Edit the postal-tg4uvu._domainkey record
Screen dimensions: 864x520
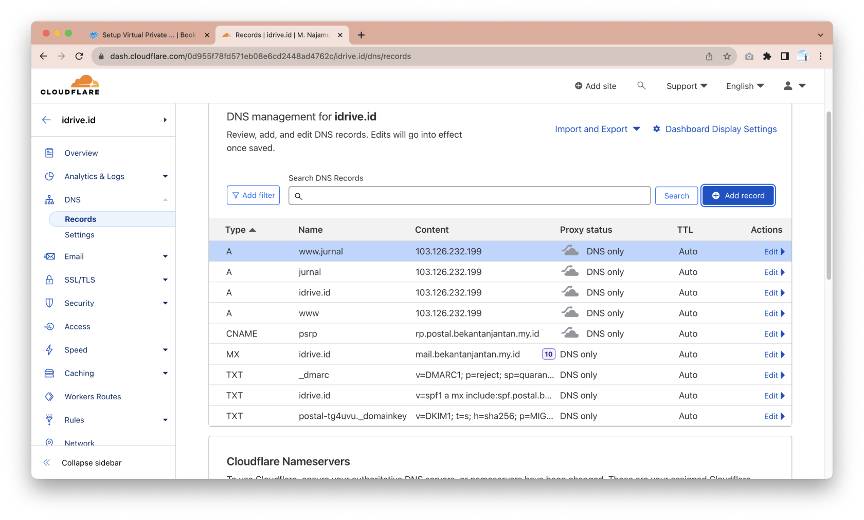774,416
